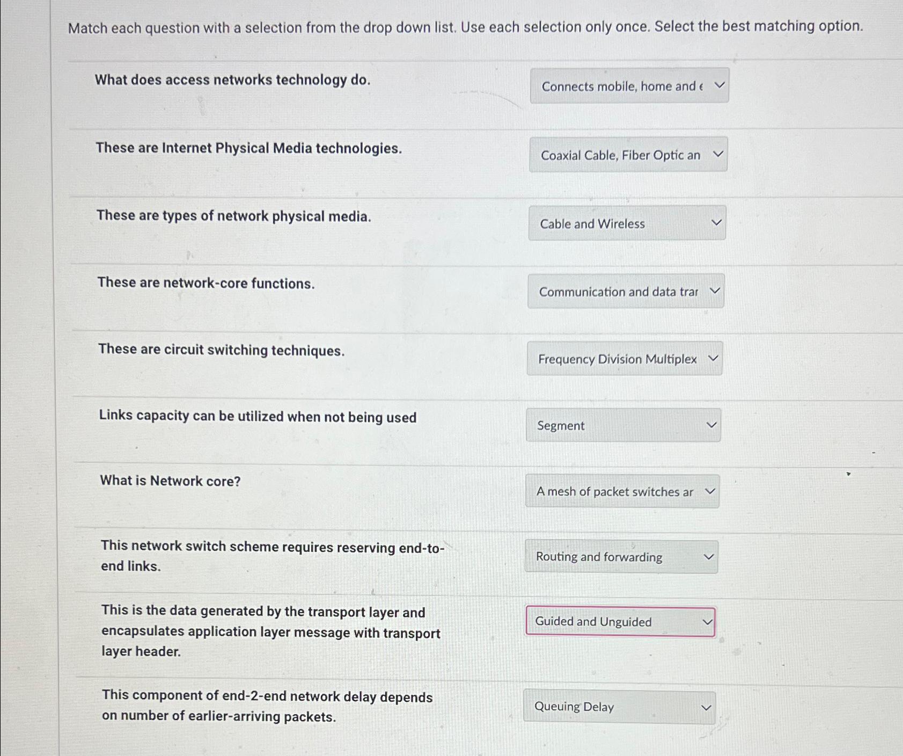
Task: Open the 'Routing and forwarding' dropdown
Action: tap(621, 557)
